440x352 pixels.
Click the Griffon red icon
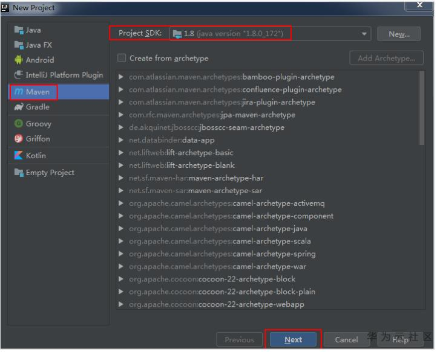click(x=19, y=139)
